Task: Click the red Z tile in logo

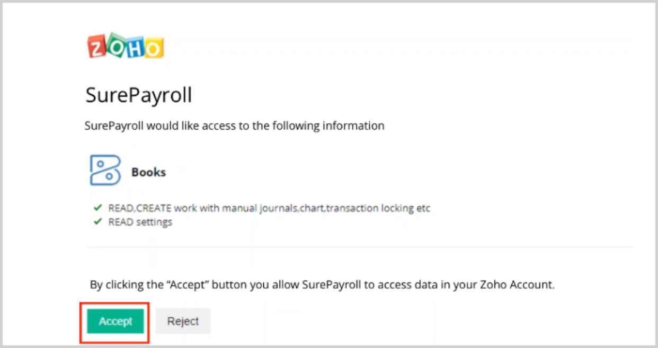Action: (97, 48)
